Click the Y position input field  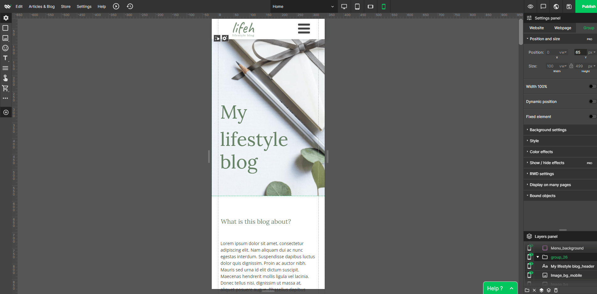[x=580, y=52]
